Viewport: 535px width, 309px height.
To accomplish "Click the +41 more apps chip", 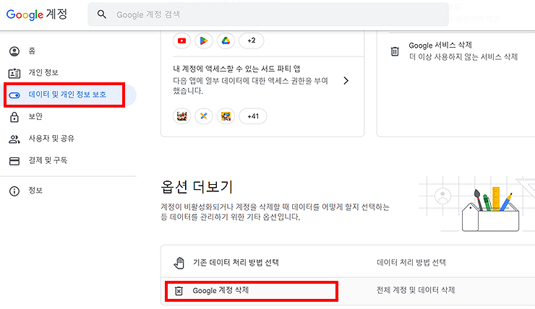I will coord(253,116).
